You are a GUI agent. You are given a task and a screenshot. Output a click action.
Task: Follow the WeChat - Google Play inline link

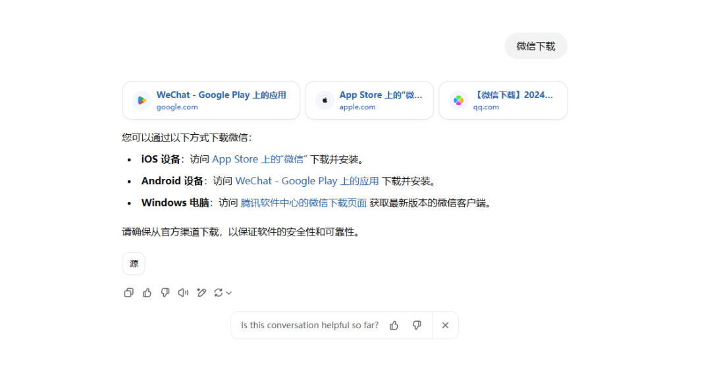click(x=307, y=181)
